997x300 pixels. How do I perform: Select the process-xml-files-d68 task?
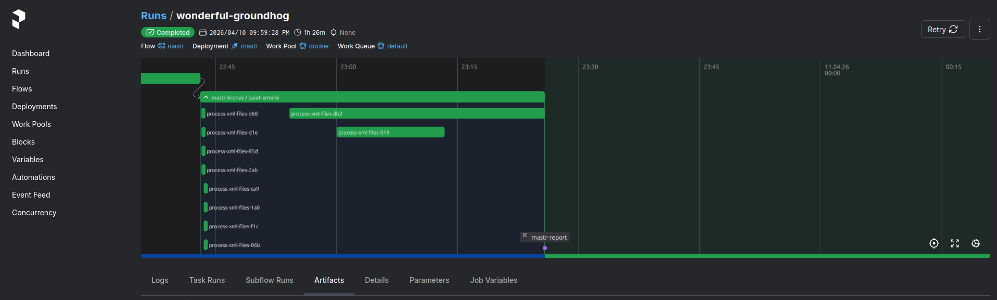click(x=203, y=113)
